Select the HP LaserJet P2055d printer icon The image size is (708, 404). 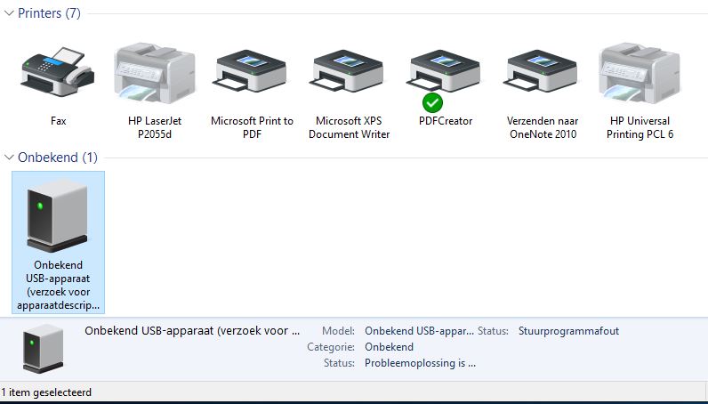(155, 74)
